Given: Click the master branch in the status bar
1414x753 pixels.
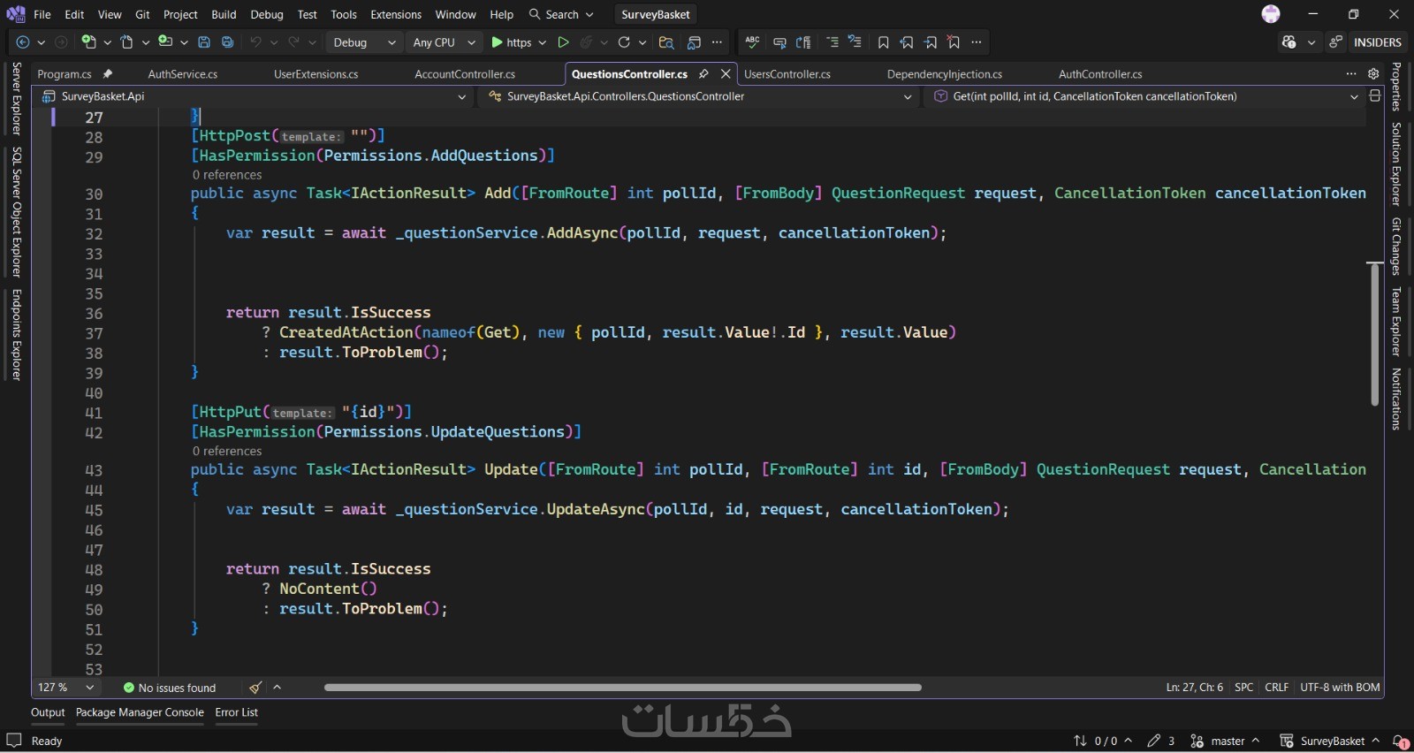Looking at the screenshot, I should point(1226,742).
